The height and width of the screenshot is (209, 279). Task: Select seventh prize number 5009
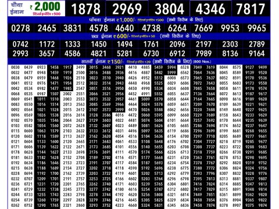[x=145, y=99]
